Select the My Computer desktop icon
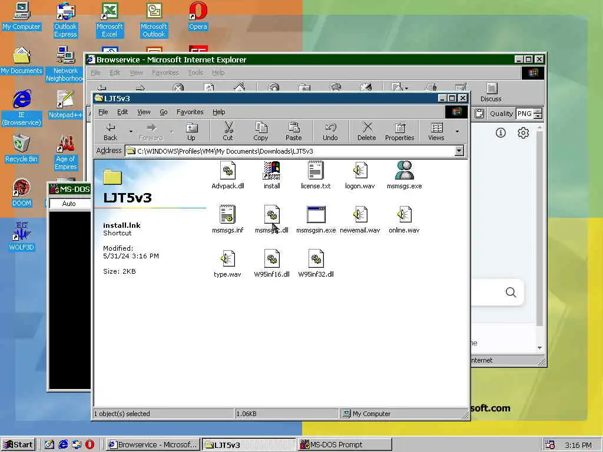Viewport: 603px width, 452px height. coord(22,16)
